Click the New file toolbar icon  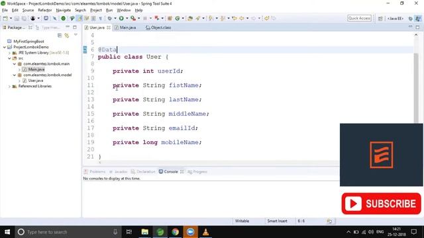pyautogui.click(x=5, y=19)
